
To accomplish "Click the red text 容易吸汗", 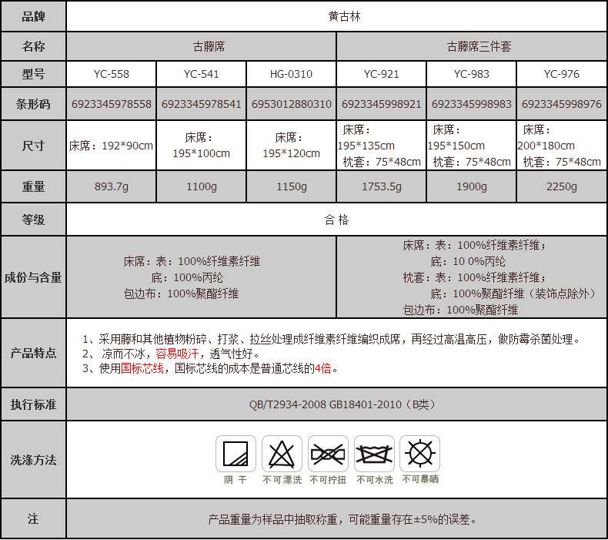I will click(x=177, y=354).
